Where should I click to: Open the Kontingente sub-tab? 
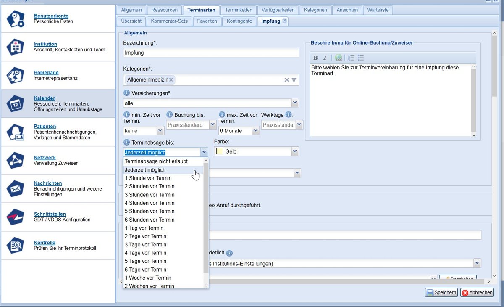239,21
